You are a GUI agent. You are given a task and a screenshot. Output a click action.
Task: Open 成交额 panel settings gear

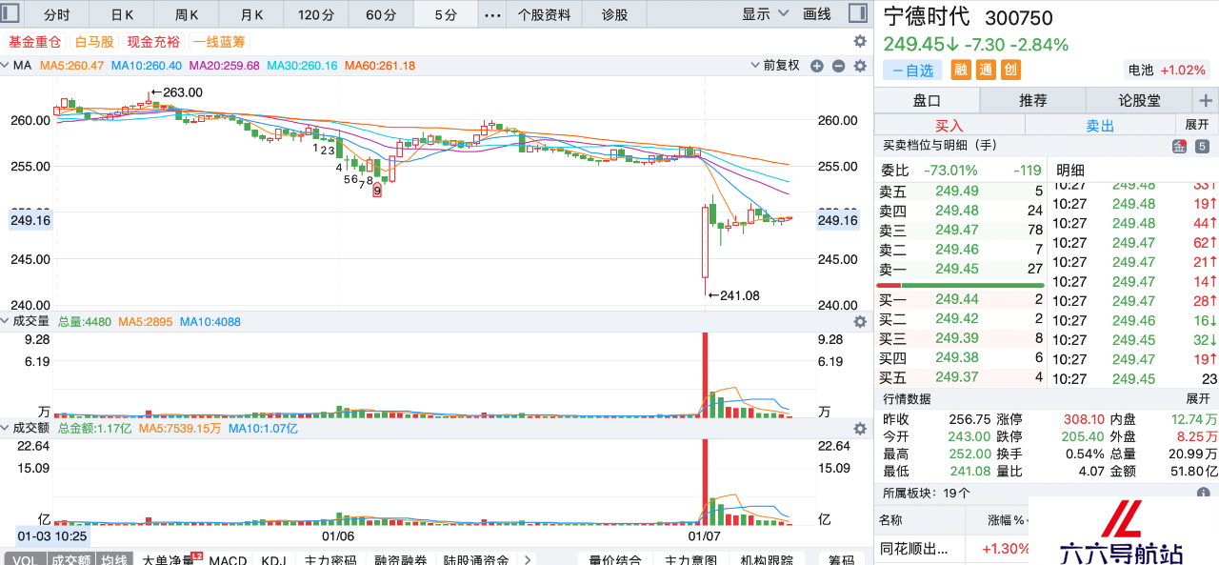coord(860,429)
